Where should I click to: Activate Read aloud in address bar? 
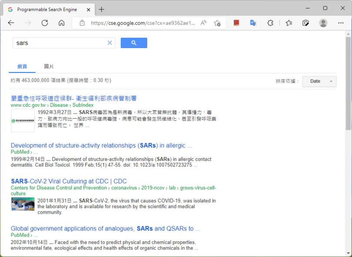(203, 23)
